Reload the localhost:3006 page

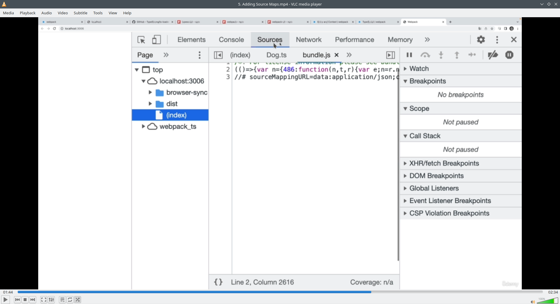[55, 29]
